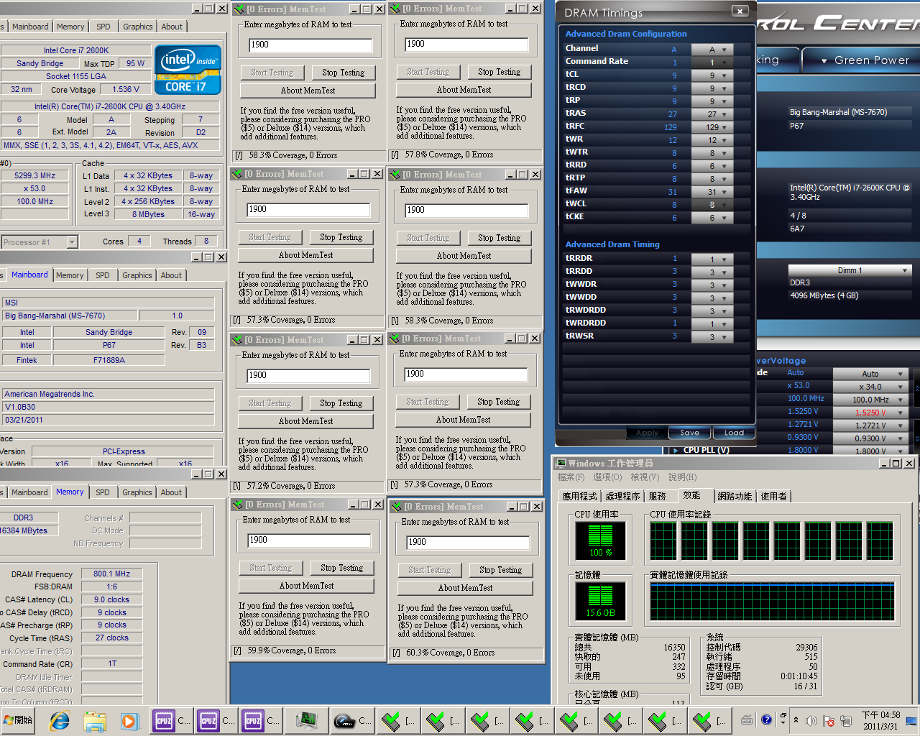The width and height of the screenshot is (920, 736).
Task: Click the DRAM Frequency value 800.1 MHz
Action: 112,574
